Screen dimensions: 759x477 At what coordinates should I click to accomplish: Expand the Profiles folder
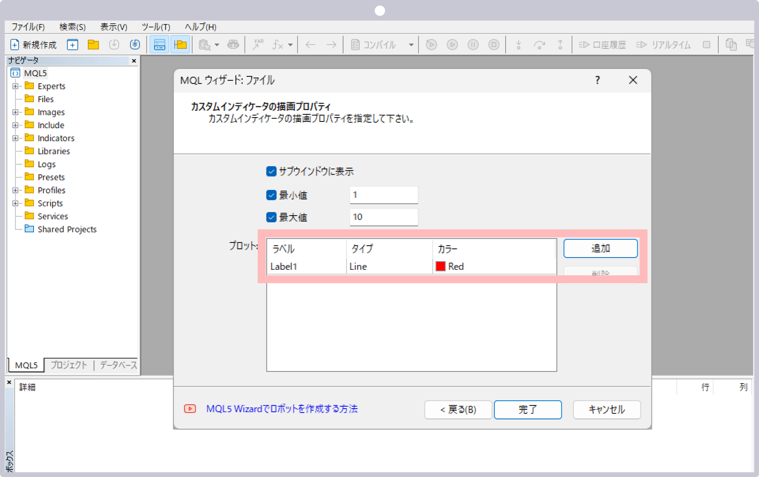(x=15, y=190)
